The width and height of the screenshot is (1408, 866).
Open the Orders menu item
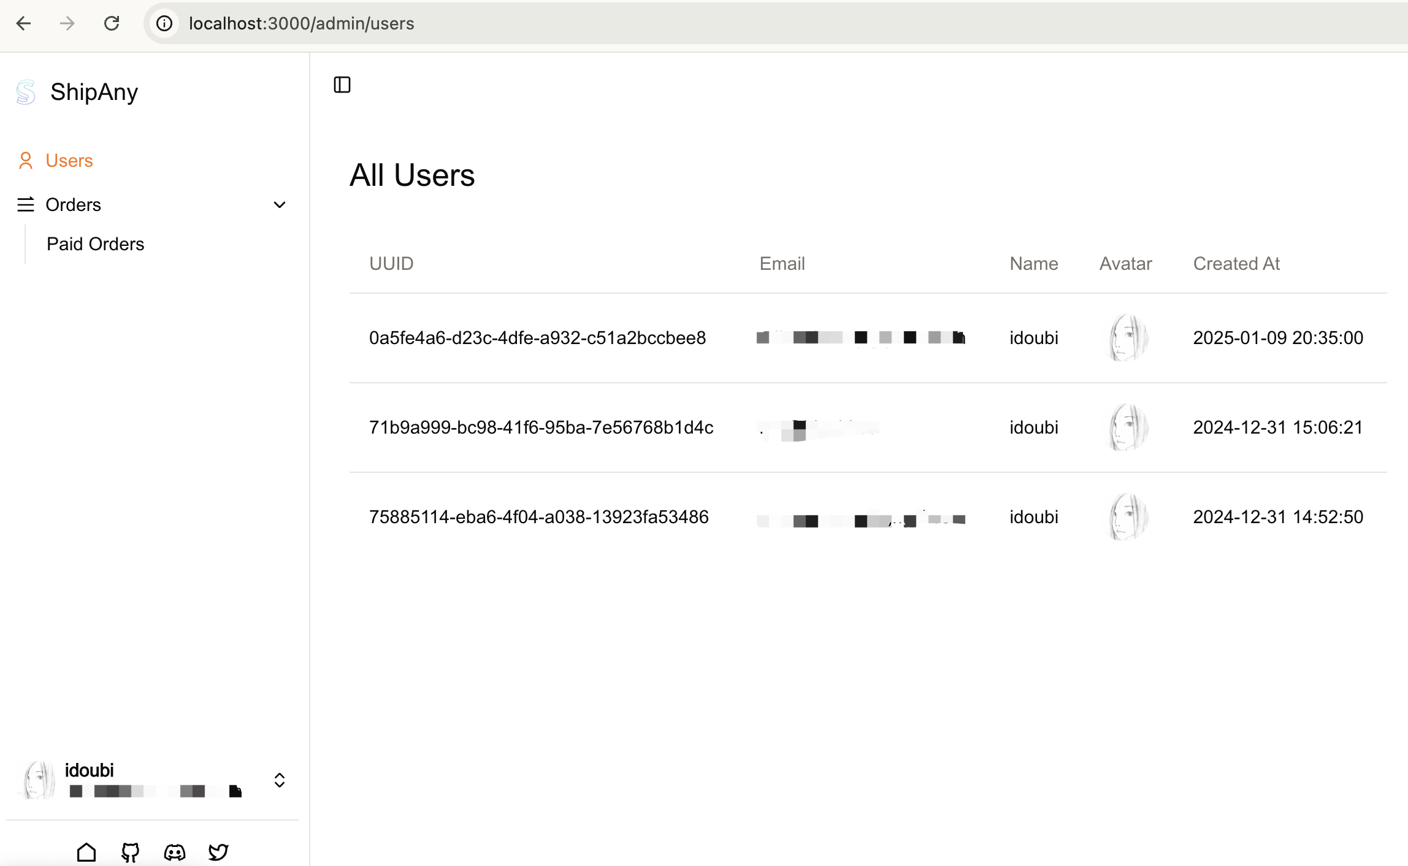(x=152, y=205)
